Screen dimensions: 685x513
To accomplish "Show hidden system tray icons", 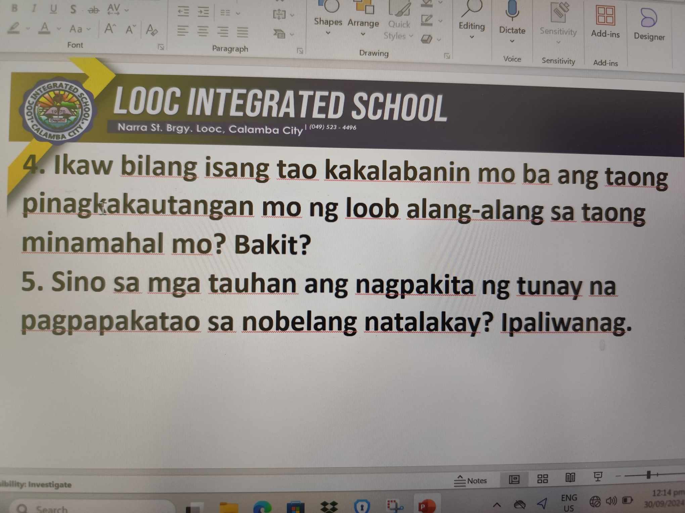I will [x=497, y=505].
